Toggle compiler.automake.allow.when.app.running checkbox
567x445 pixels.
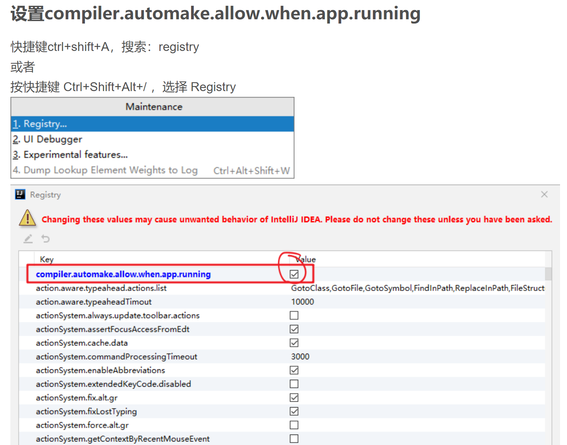[294, 274]
